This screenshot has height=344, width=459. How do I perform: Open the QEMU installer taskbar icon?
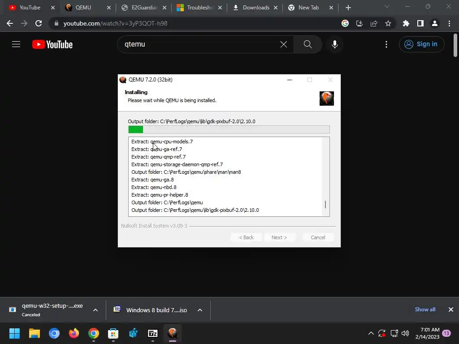point(173,333)
